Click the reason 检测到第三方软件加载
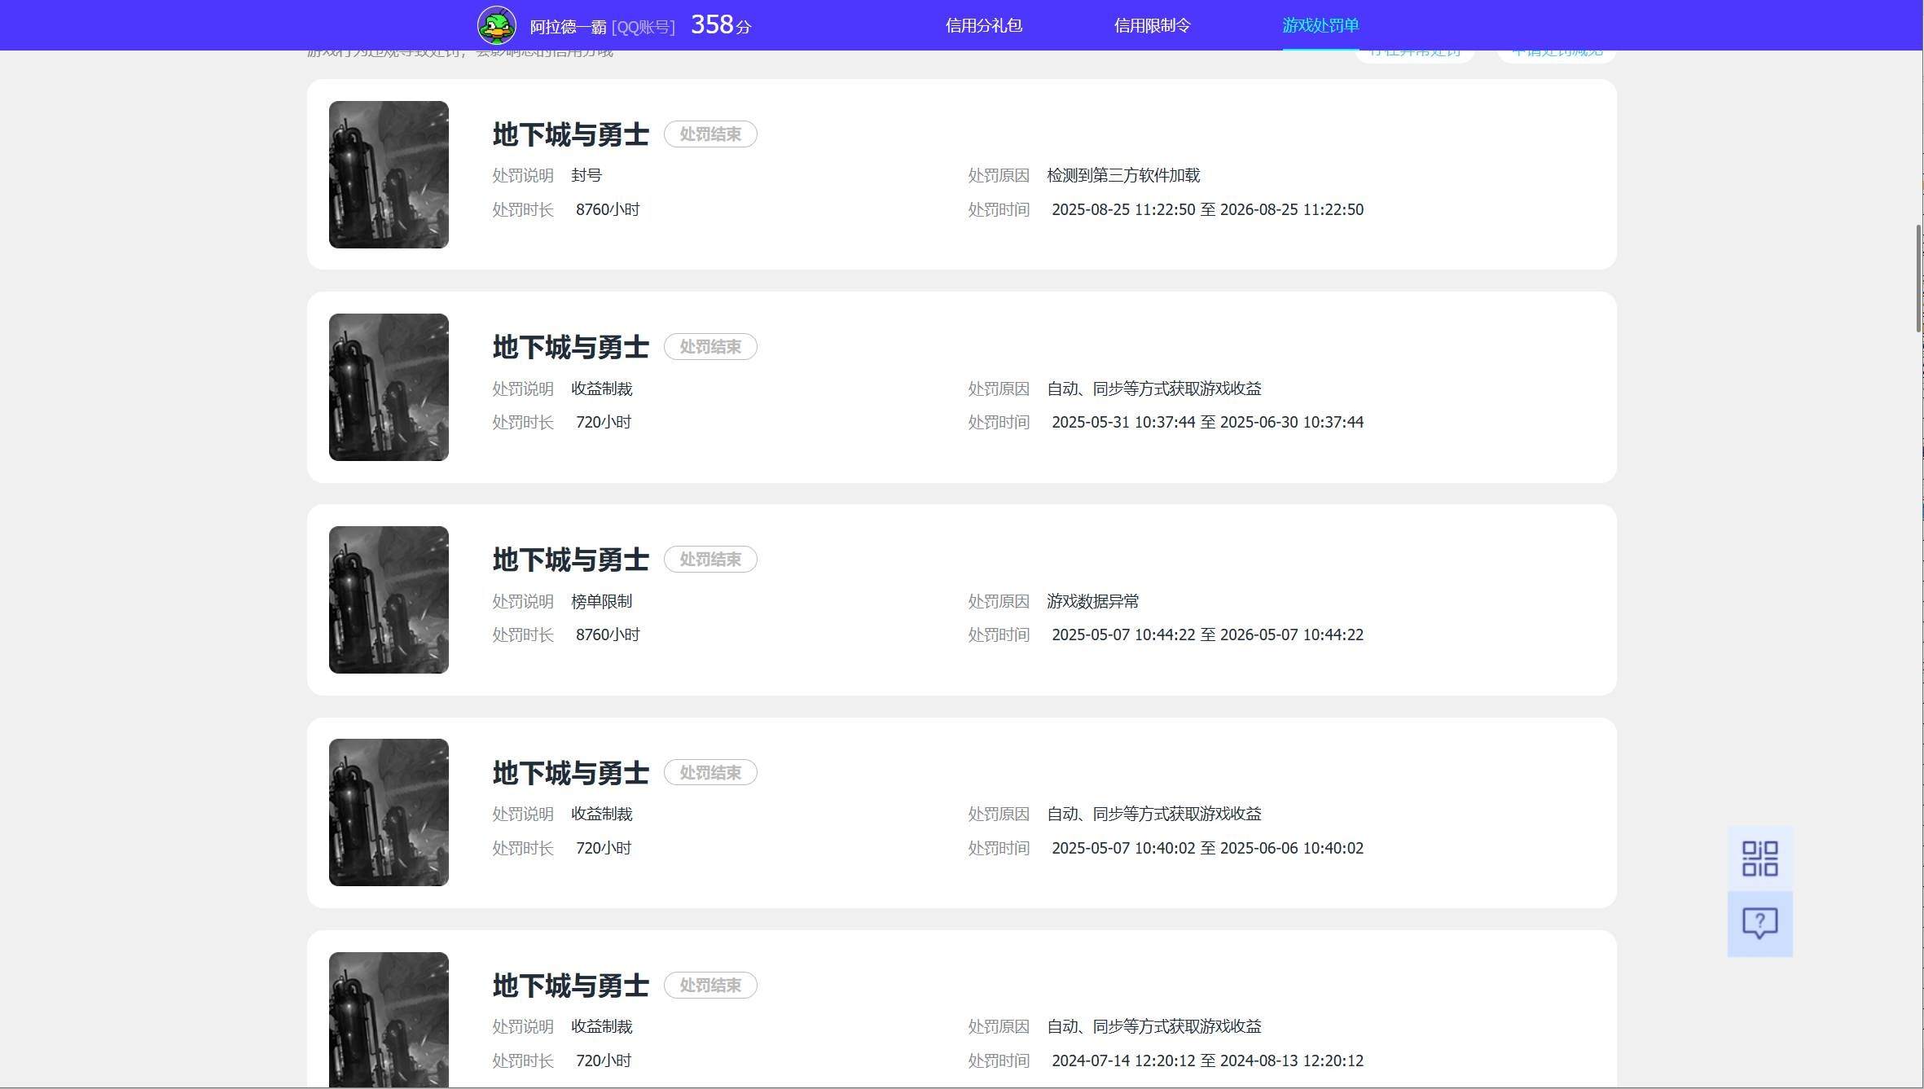Viewport: 1924px width, 1089px height. pyautogui.click(x=1123, y=175)
